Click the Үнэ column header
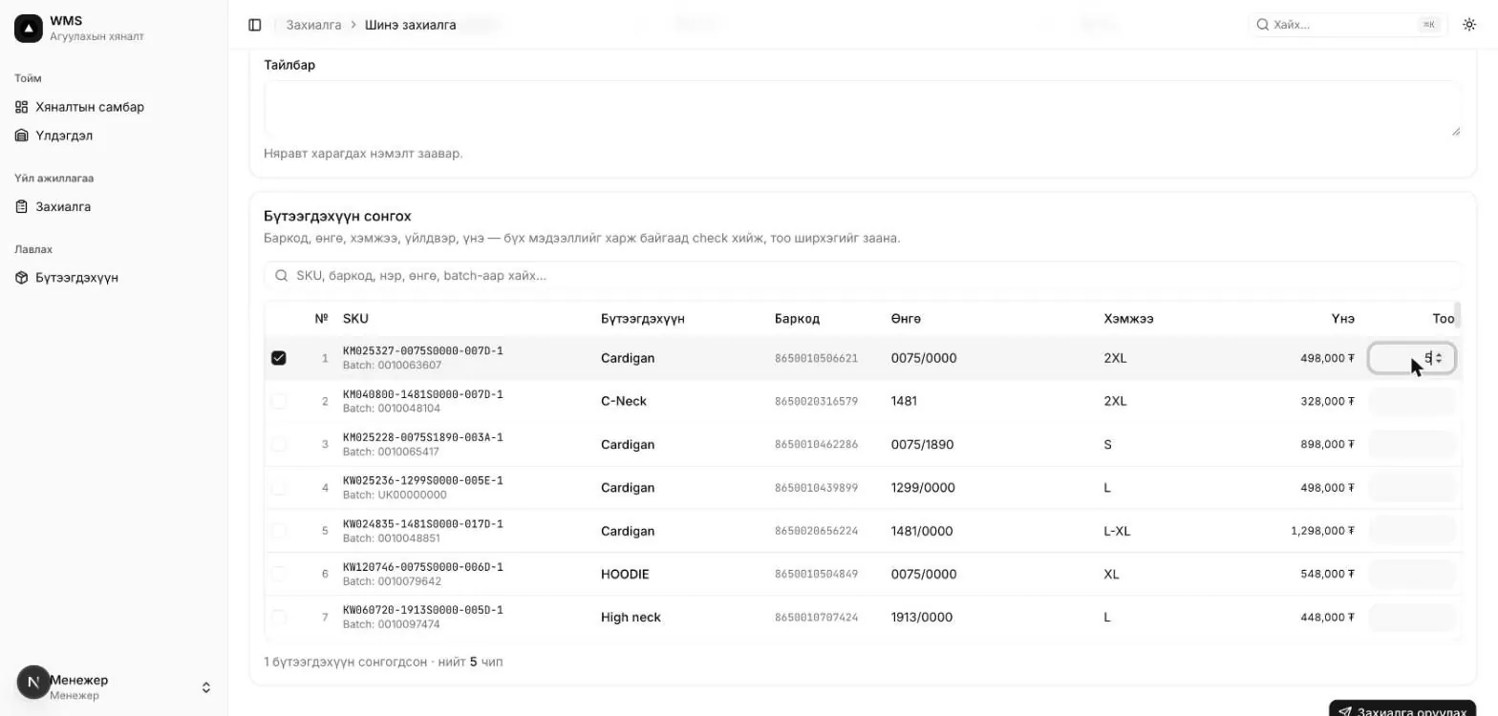Image resolution: width=1498 pixels, height=716 pixels. coord(1342,319)
